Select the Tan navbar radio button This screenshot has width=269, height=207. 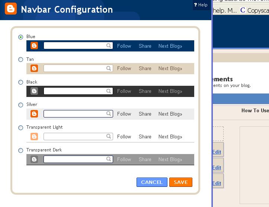tap(20, 59)
